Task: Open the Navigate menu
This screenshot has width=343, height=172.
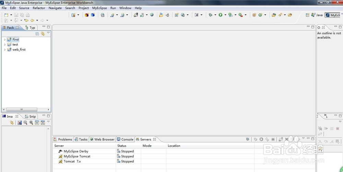Action: tap(55, 8)
